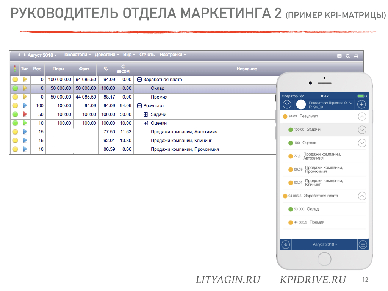Sort by the План column header
The height and width of the screenshot is (291, 388).
click(58, 69)
